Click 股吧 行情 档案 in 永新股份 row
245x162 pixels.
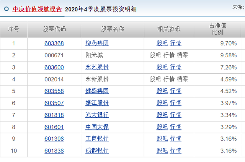(169, 79)
